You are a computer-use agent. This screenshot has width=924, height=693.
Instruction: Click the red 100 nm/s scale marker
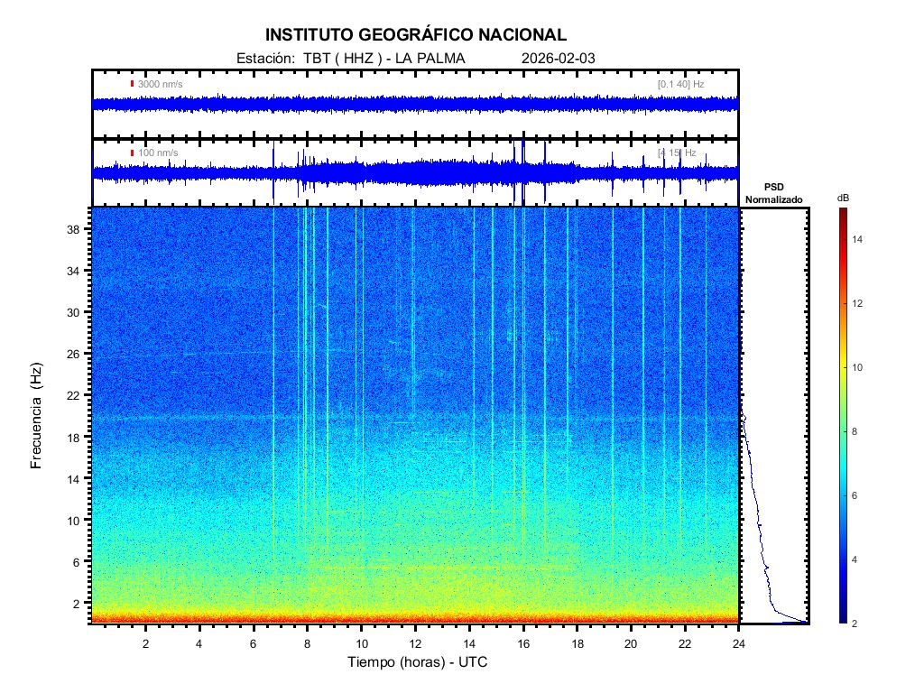133,152
